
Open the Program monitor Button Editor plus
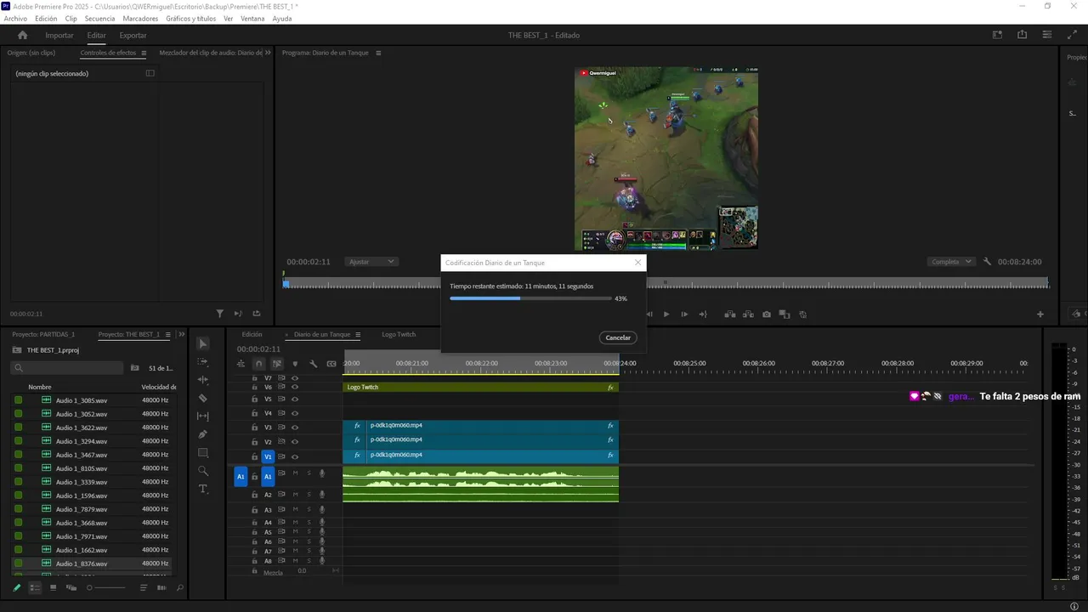(1040, 314)
